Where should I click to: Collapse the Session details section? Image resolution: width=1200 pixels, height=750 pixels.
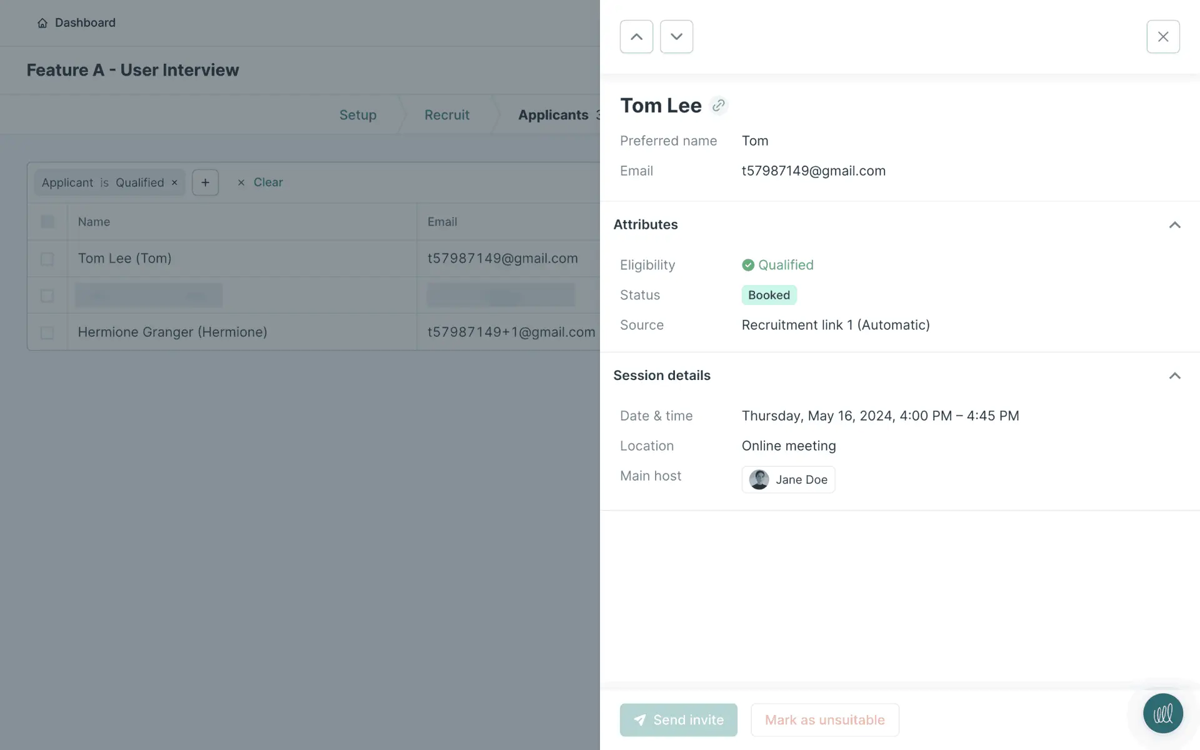coord(1174,376)
